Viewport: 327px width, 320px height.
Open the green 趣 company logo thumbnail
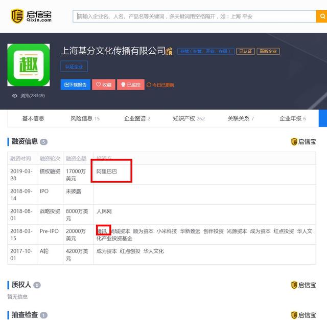(x=29, y=65)
